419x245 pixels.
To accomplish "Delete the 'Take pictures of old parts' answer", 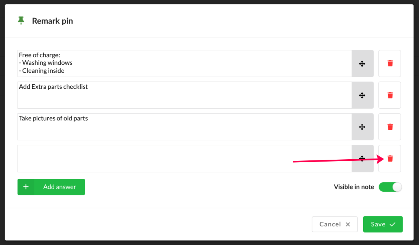I will [x=390, y=127].
